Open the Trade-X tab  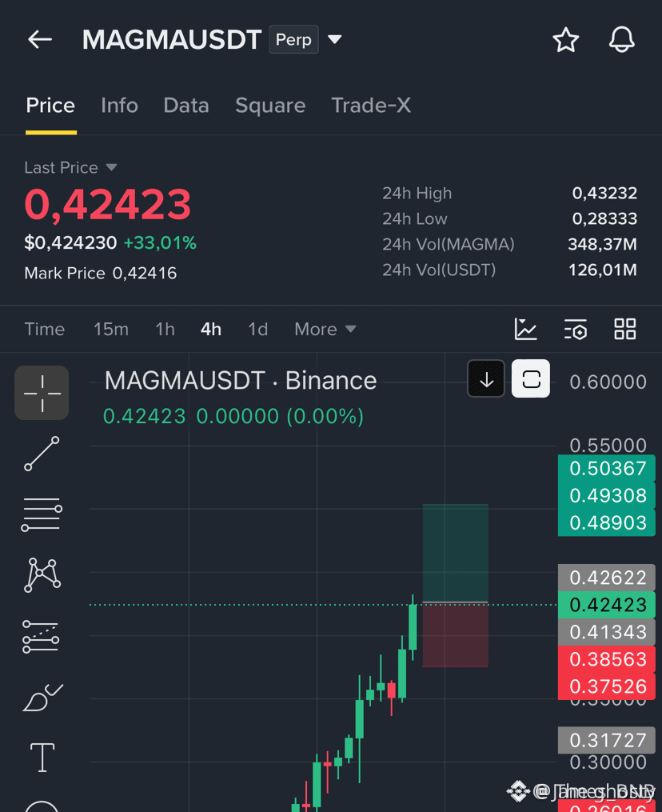[x=371, y=106]
